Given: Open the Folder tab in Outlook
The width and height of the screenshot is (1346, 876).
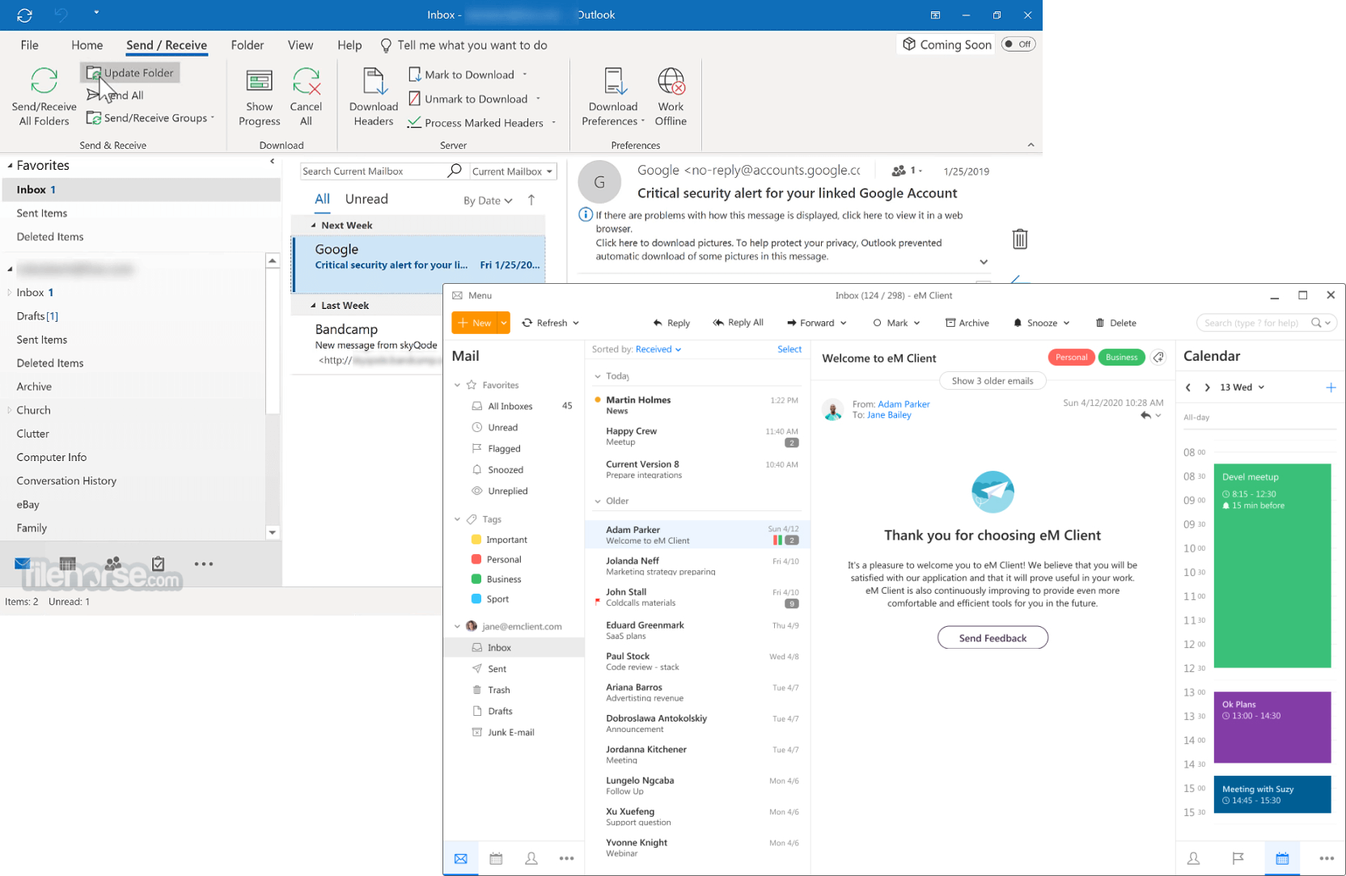Looking at the screenshot, I should [x=248, y=45].
